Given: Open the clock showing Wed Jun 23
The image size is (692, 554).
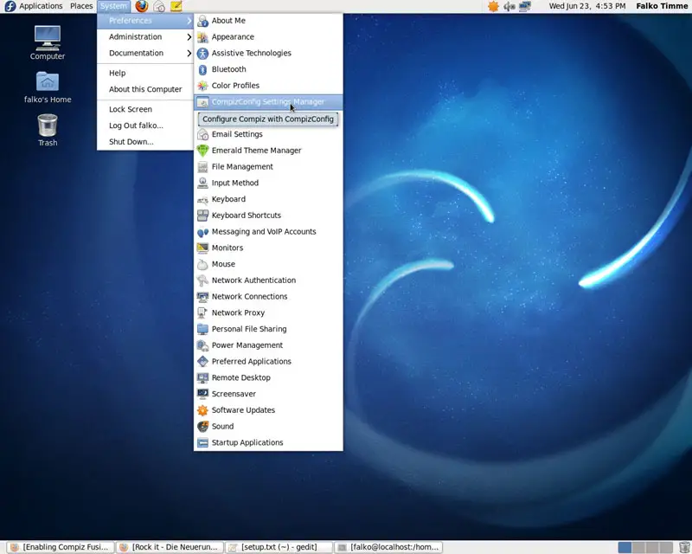Looking at the screenshot, I should (x=587, y=6).
